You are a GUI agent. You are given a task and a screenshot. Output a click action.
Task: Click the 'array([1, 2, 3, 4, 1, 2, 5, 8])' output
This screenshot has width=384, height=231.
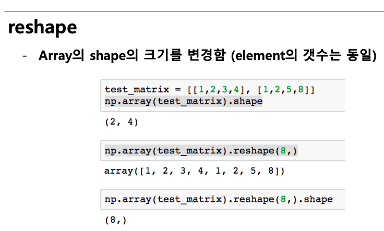tap(195, 171)
